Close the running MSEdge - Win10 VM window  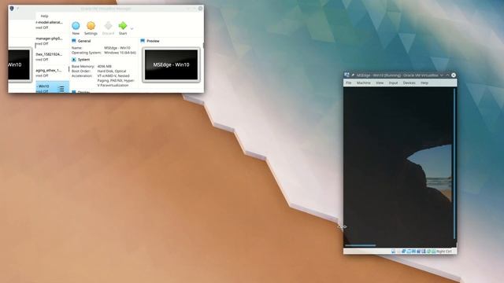click(x=454, y=75)
